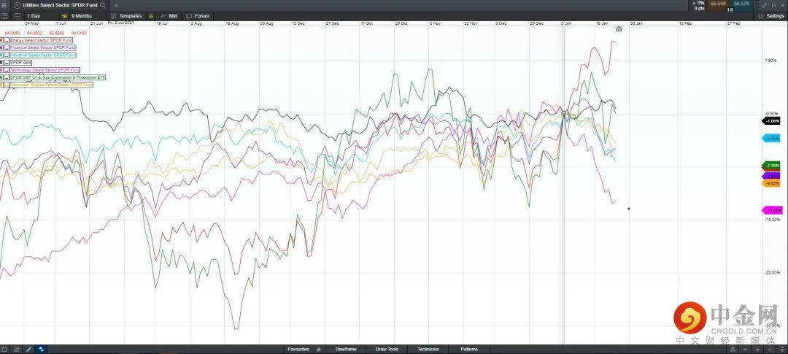788x354 pixels.
Task: Open the Technicals tab
Action: (428, 349)
